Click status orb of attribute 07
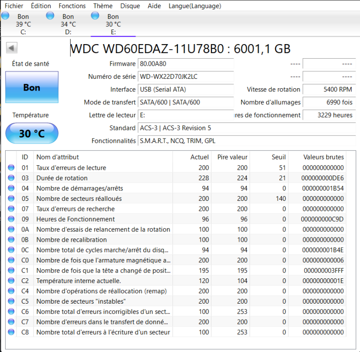This screenshot has height=352, width=360. [x=11, y=209]
